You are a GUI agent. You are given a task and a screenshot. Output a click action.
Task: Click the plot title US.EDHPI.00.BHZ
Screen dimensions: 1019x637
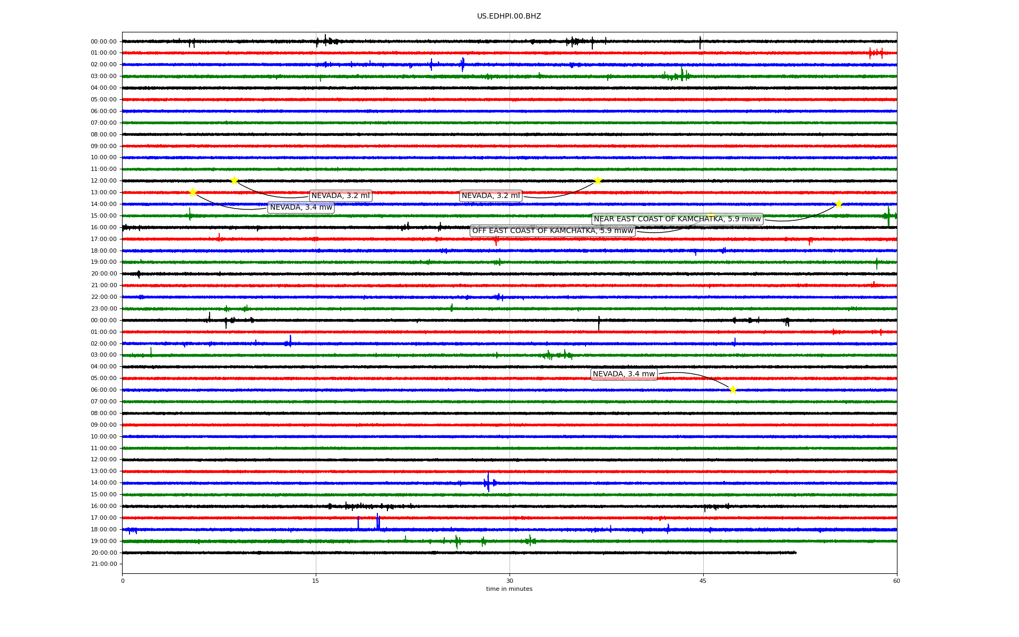point(509,16)
